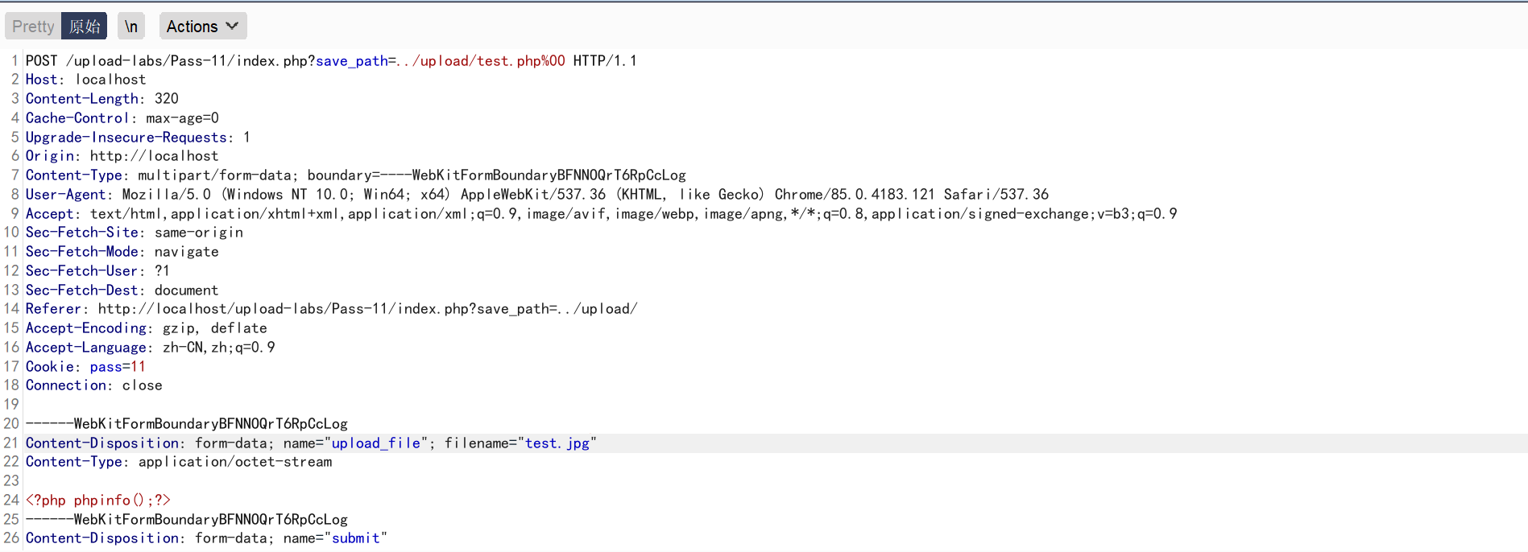Viewport: 1528px width, 552px height.
Task: Click the Cache-Control header line
Action: pos(122,118)
